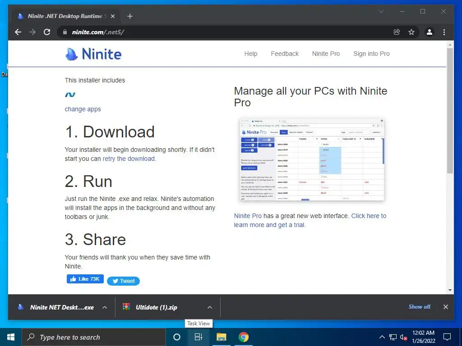Open a new browser tab
462x346 pixels.
129,16
